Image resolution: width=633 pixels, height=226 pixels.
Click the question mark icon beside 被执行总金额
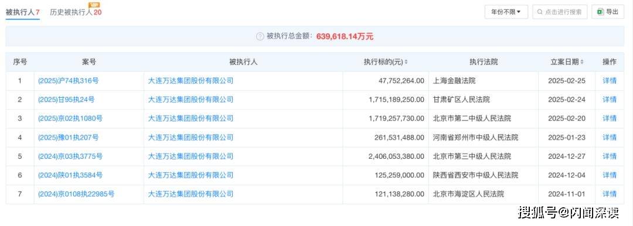pos(260,36)
